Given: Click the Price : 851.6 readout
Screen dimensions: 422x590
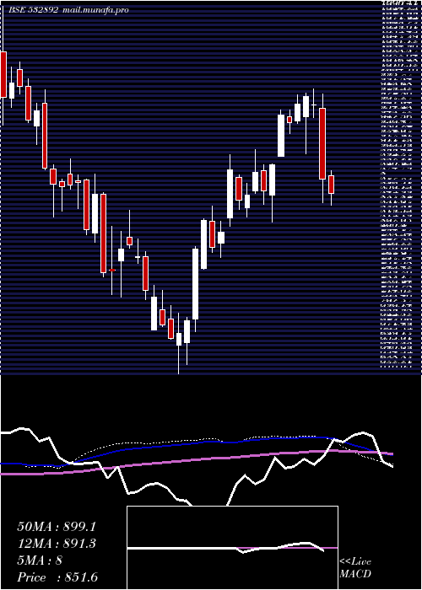Looking at the screenshot, I should click(57, 577).
